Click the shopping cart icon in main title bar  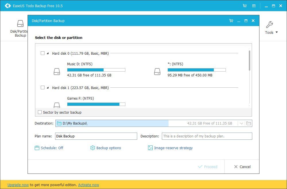[x=245, y=5]
